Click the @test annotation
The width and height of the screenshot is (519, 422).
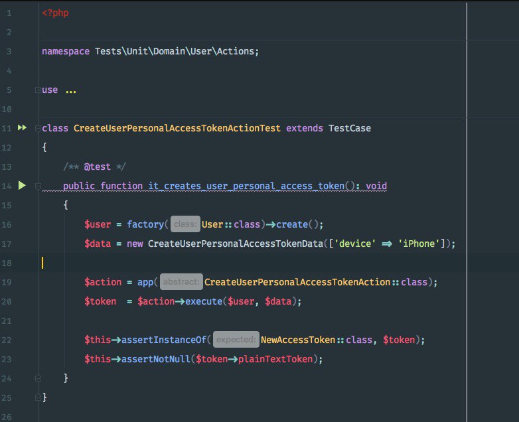(97, 167)
